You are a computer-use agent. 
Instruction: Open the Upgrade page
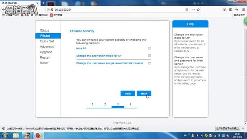click(x=46, y=52)
